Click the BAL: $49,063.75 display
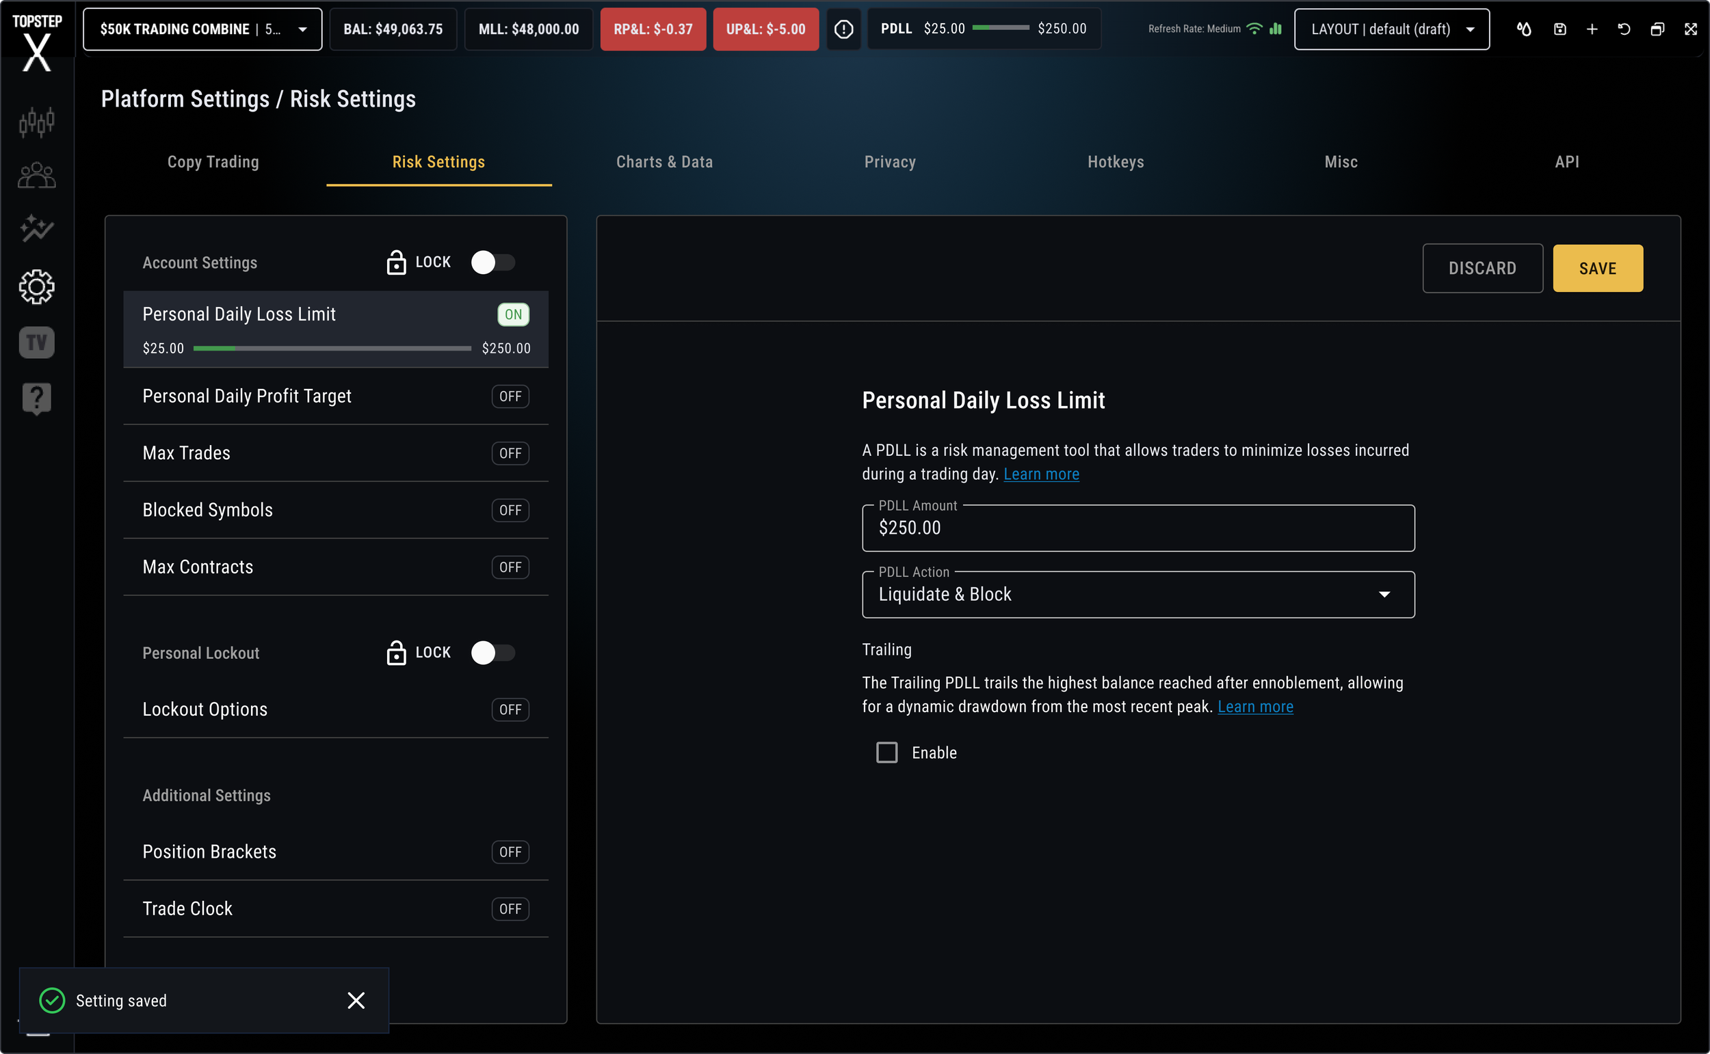The image size is (1710, 1054). 393,29
